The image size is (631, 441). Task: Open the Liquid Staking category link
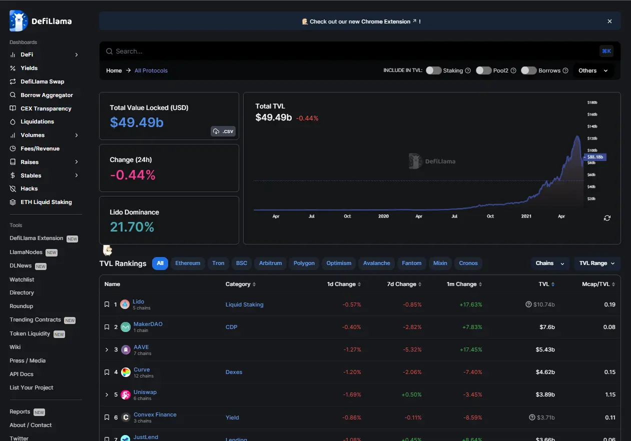(x=245, y=304)
